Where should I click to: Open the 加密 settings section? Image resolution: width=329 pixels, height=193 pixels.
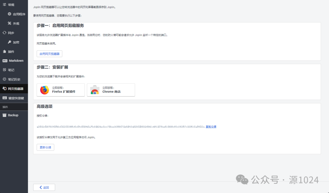click(14, 42)
